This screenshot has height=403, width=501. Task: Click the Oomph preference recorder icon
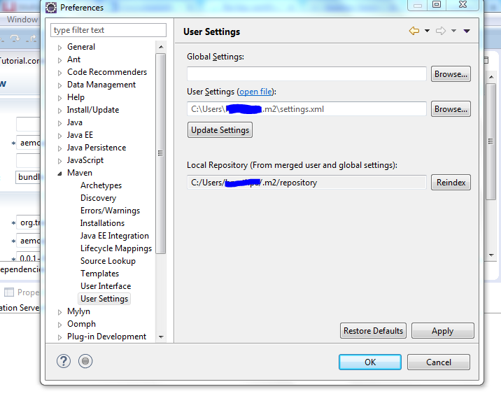[x=85, y=362]
